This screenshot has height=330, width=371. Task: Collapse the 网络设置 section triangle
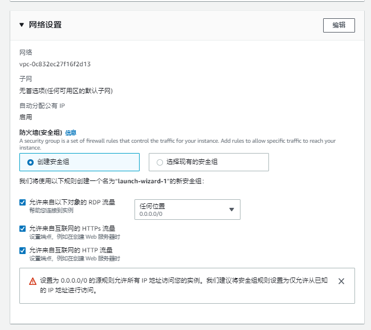22,25
